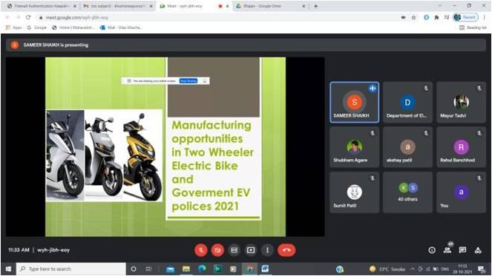Open the 'Mail - Vikas Khache...' bookmark
Image resolution: width=492 pixels, height=276 pixels.
tap(121, 27)
